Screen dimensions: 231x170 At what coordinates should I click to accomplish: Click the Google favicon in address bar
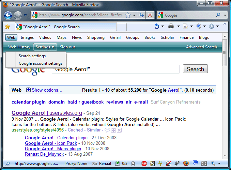35,15
